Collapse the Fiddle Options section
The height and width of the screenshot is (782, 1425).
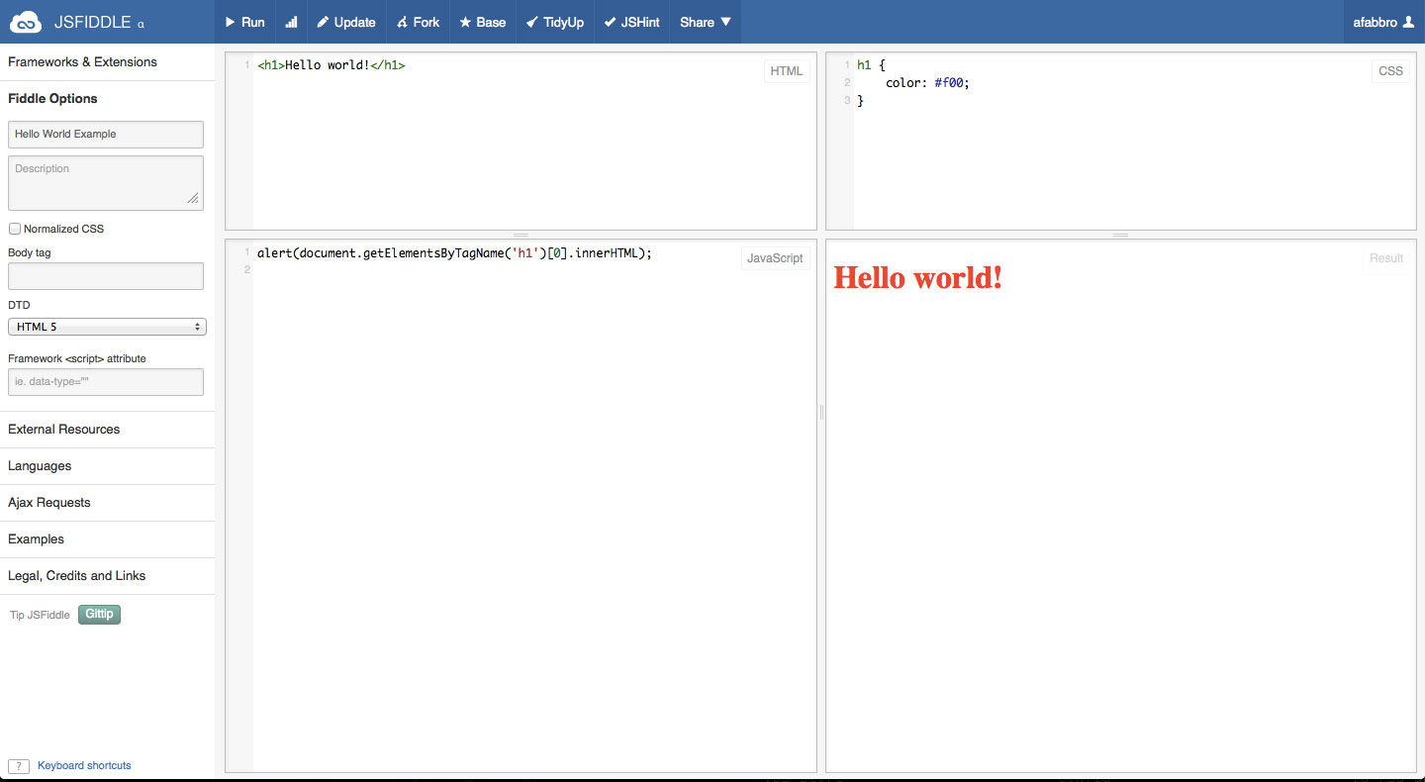click(x=107, y=99)
